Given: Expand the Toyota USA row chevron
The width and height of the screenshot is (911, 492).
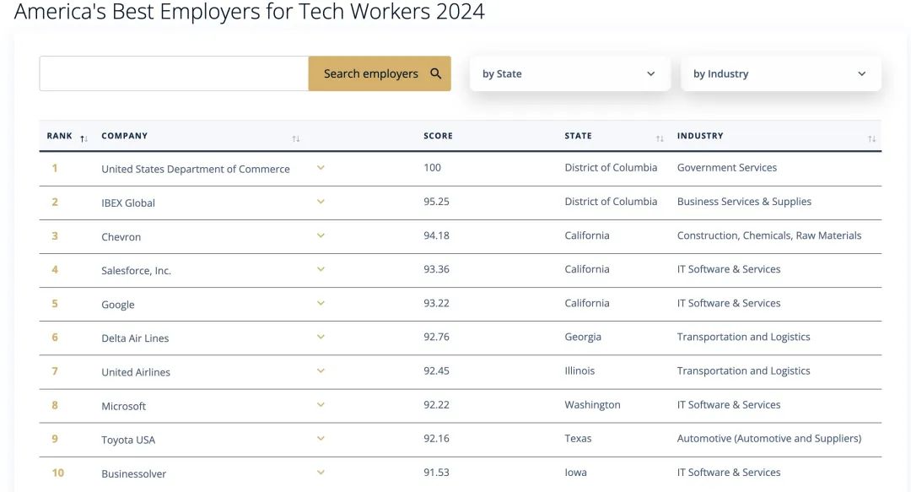Looking at the screenshot, I should [321, 439].
